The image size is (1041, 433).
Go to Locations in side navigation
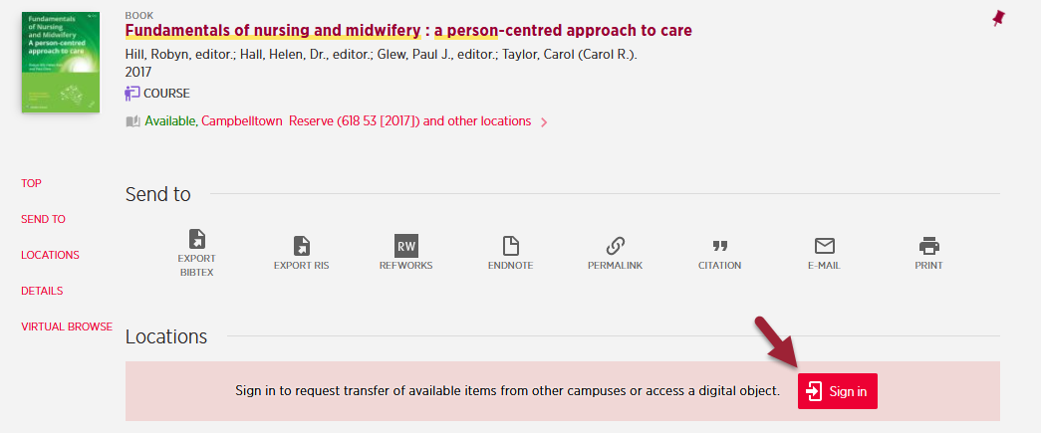click(x=50, y=255)
